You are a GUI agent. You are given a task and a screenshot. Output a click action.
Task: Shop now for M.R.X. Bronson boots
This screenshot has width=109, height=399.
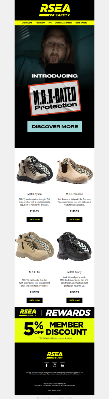pos(74,219)
